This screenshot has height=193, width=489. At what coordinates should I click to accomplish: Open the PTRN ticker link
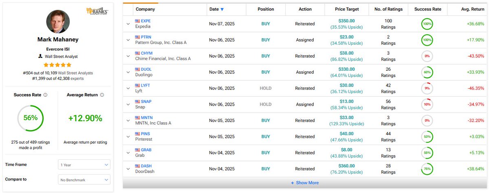tap(146, 37)
